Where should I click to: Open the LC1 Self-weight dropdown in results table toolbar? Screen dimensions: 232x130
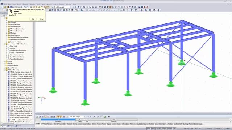point(85,117)
